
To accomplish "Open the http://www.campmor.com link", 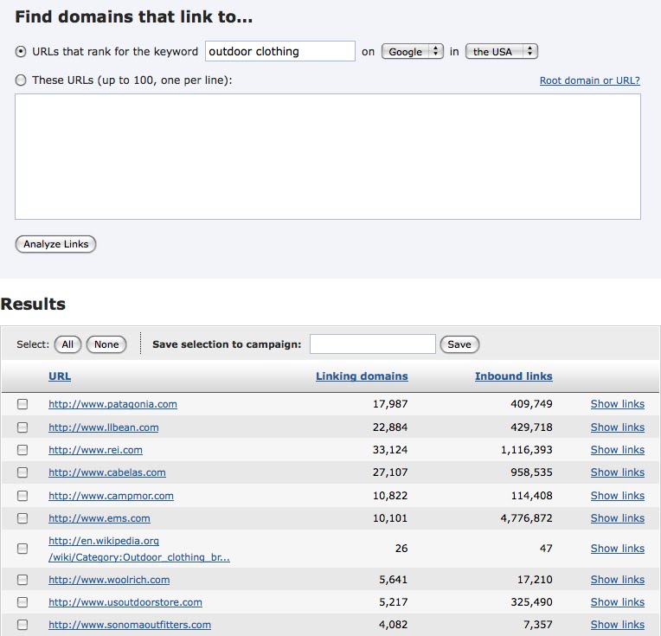I will coord(111,496).
